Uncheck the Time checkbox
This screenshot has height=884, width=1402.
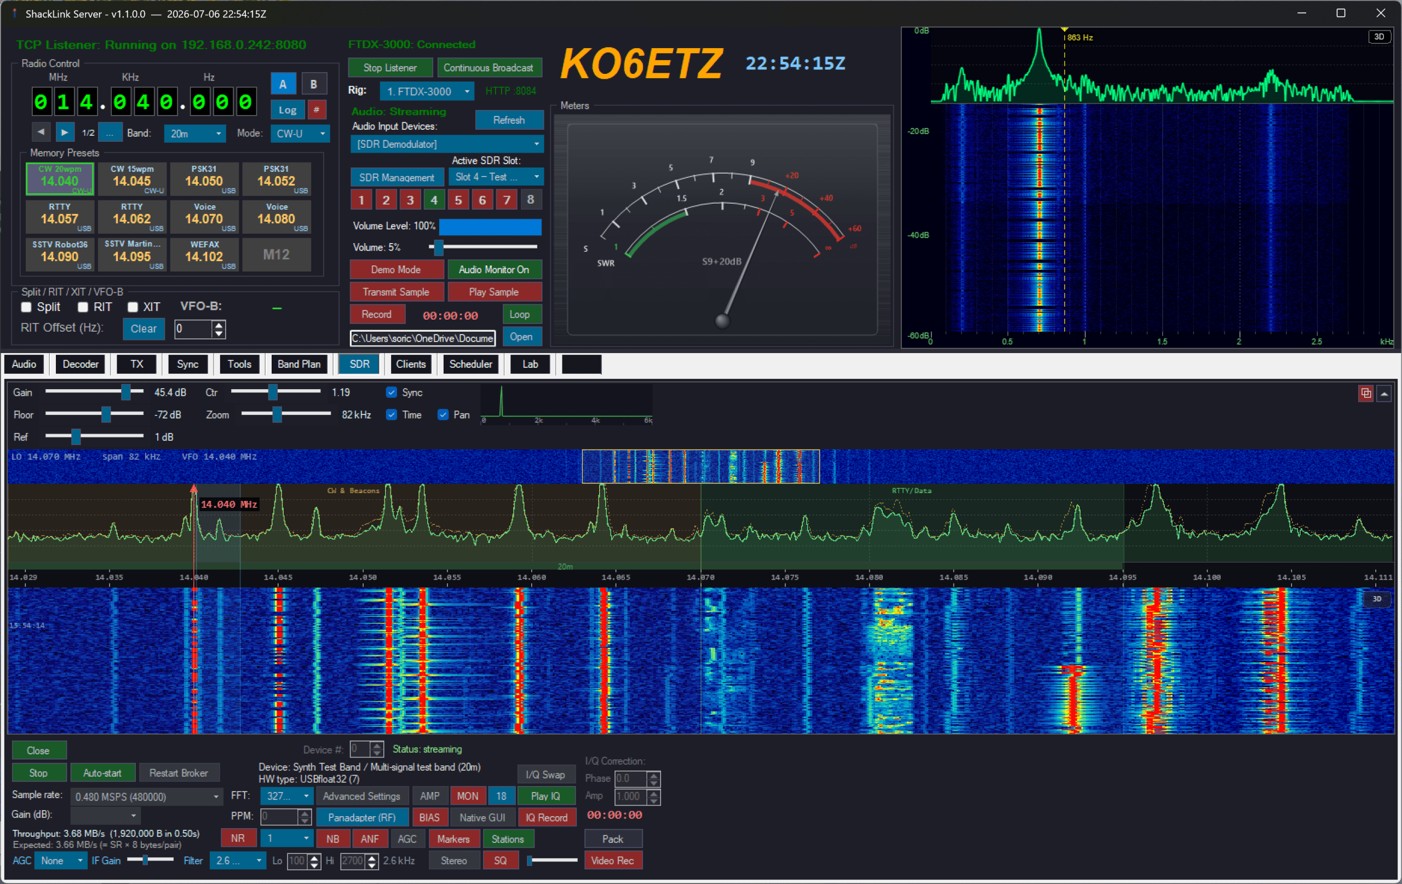[x=392, y=414]
